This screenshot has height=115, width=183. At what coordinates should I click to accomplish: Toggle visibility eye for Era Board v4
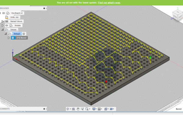click(4, 13)
